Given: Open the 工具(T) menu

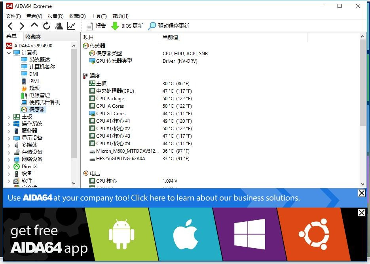Looking at the screenshot, I should [x=99, y=16].
